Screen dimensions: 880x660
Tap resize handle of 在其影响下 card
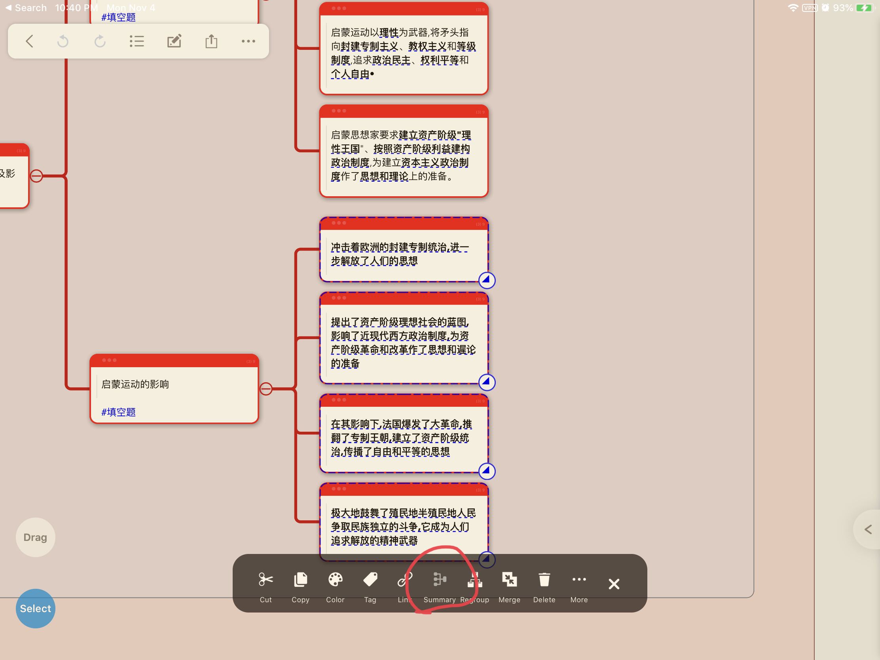point(487,471)
